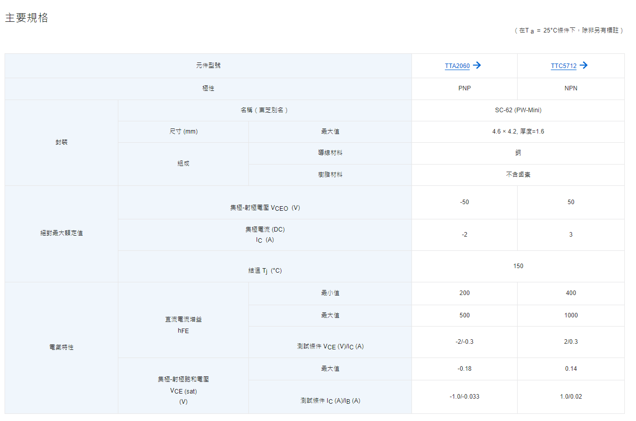
Task: Select the NPN polarity cell
Action: [x=570, y=88]
